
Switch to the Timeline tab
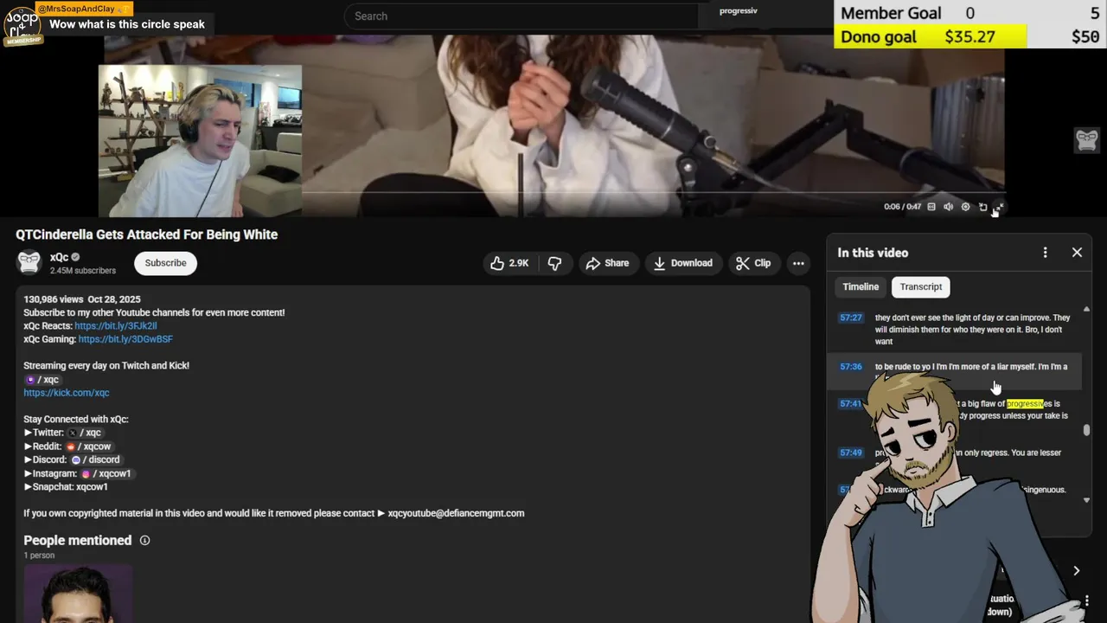(x=861, y=286)
